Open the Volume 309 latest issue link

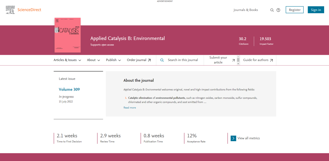[69, 89]
